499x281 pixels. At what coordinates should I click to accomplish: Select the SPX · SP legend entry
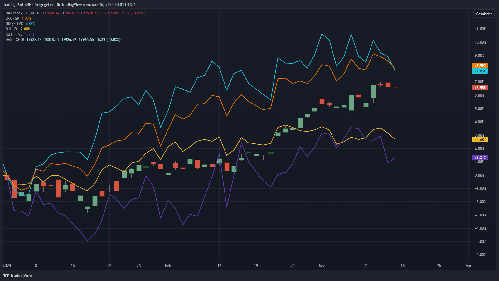[x=12, y=18]
